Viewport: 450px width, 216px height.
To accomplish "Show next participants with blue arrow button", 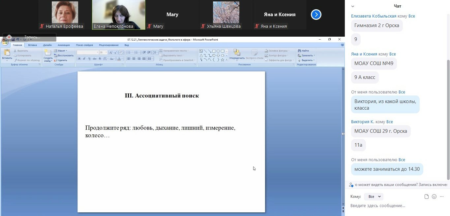I will (316, 15).
